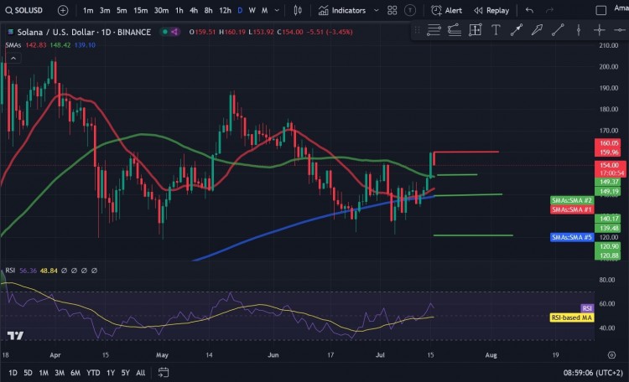Select the weekly W timeframe
Viewport: 629px width, 382px height.
pos(252,10)
